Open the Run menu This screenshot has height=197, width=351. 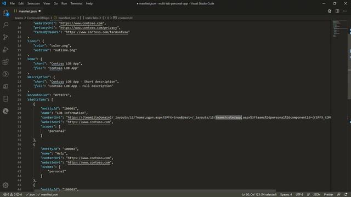coord(64,4)
